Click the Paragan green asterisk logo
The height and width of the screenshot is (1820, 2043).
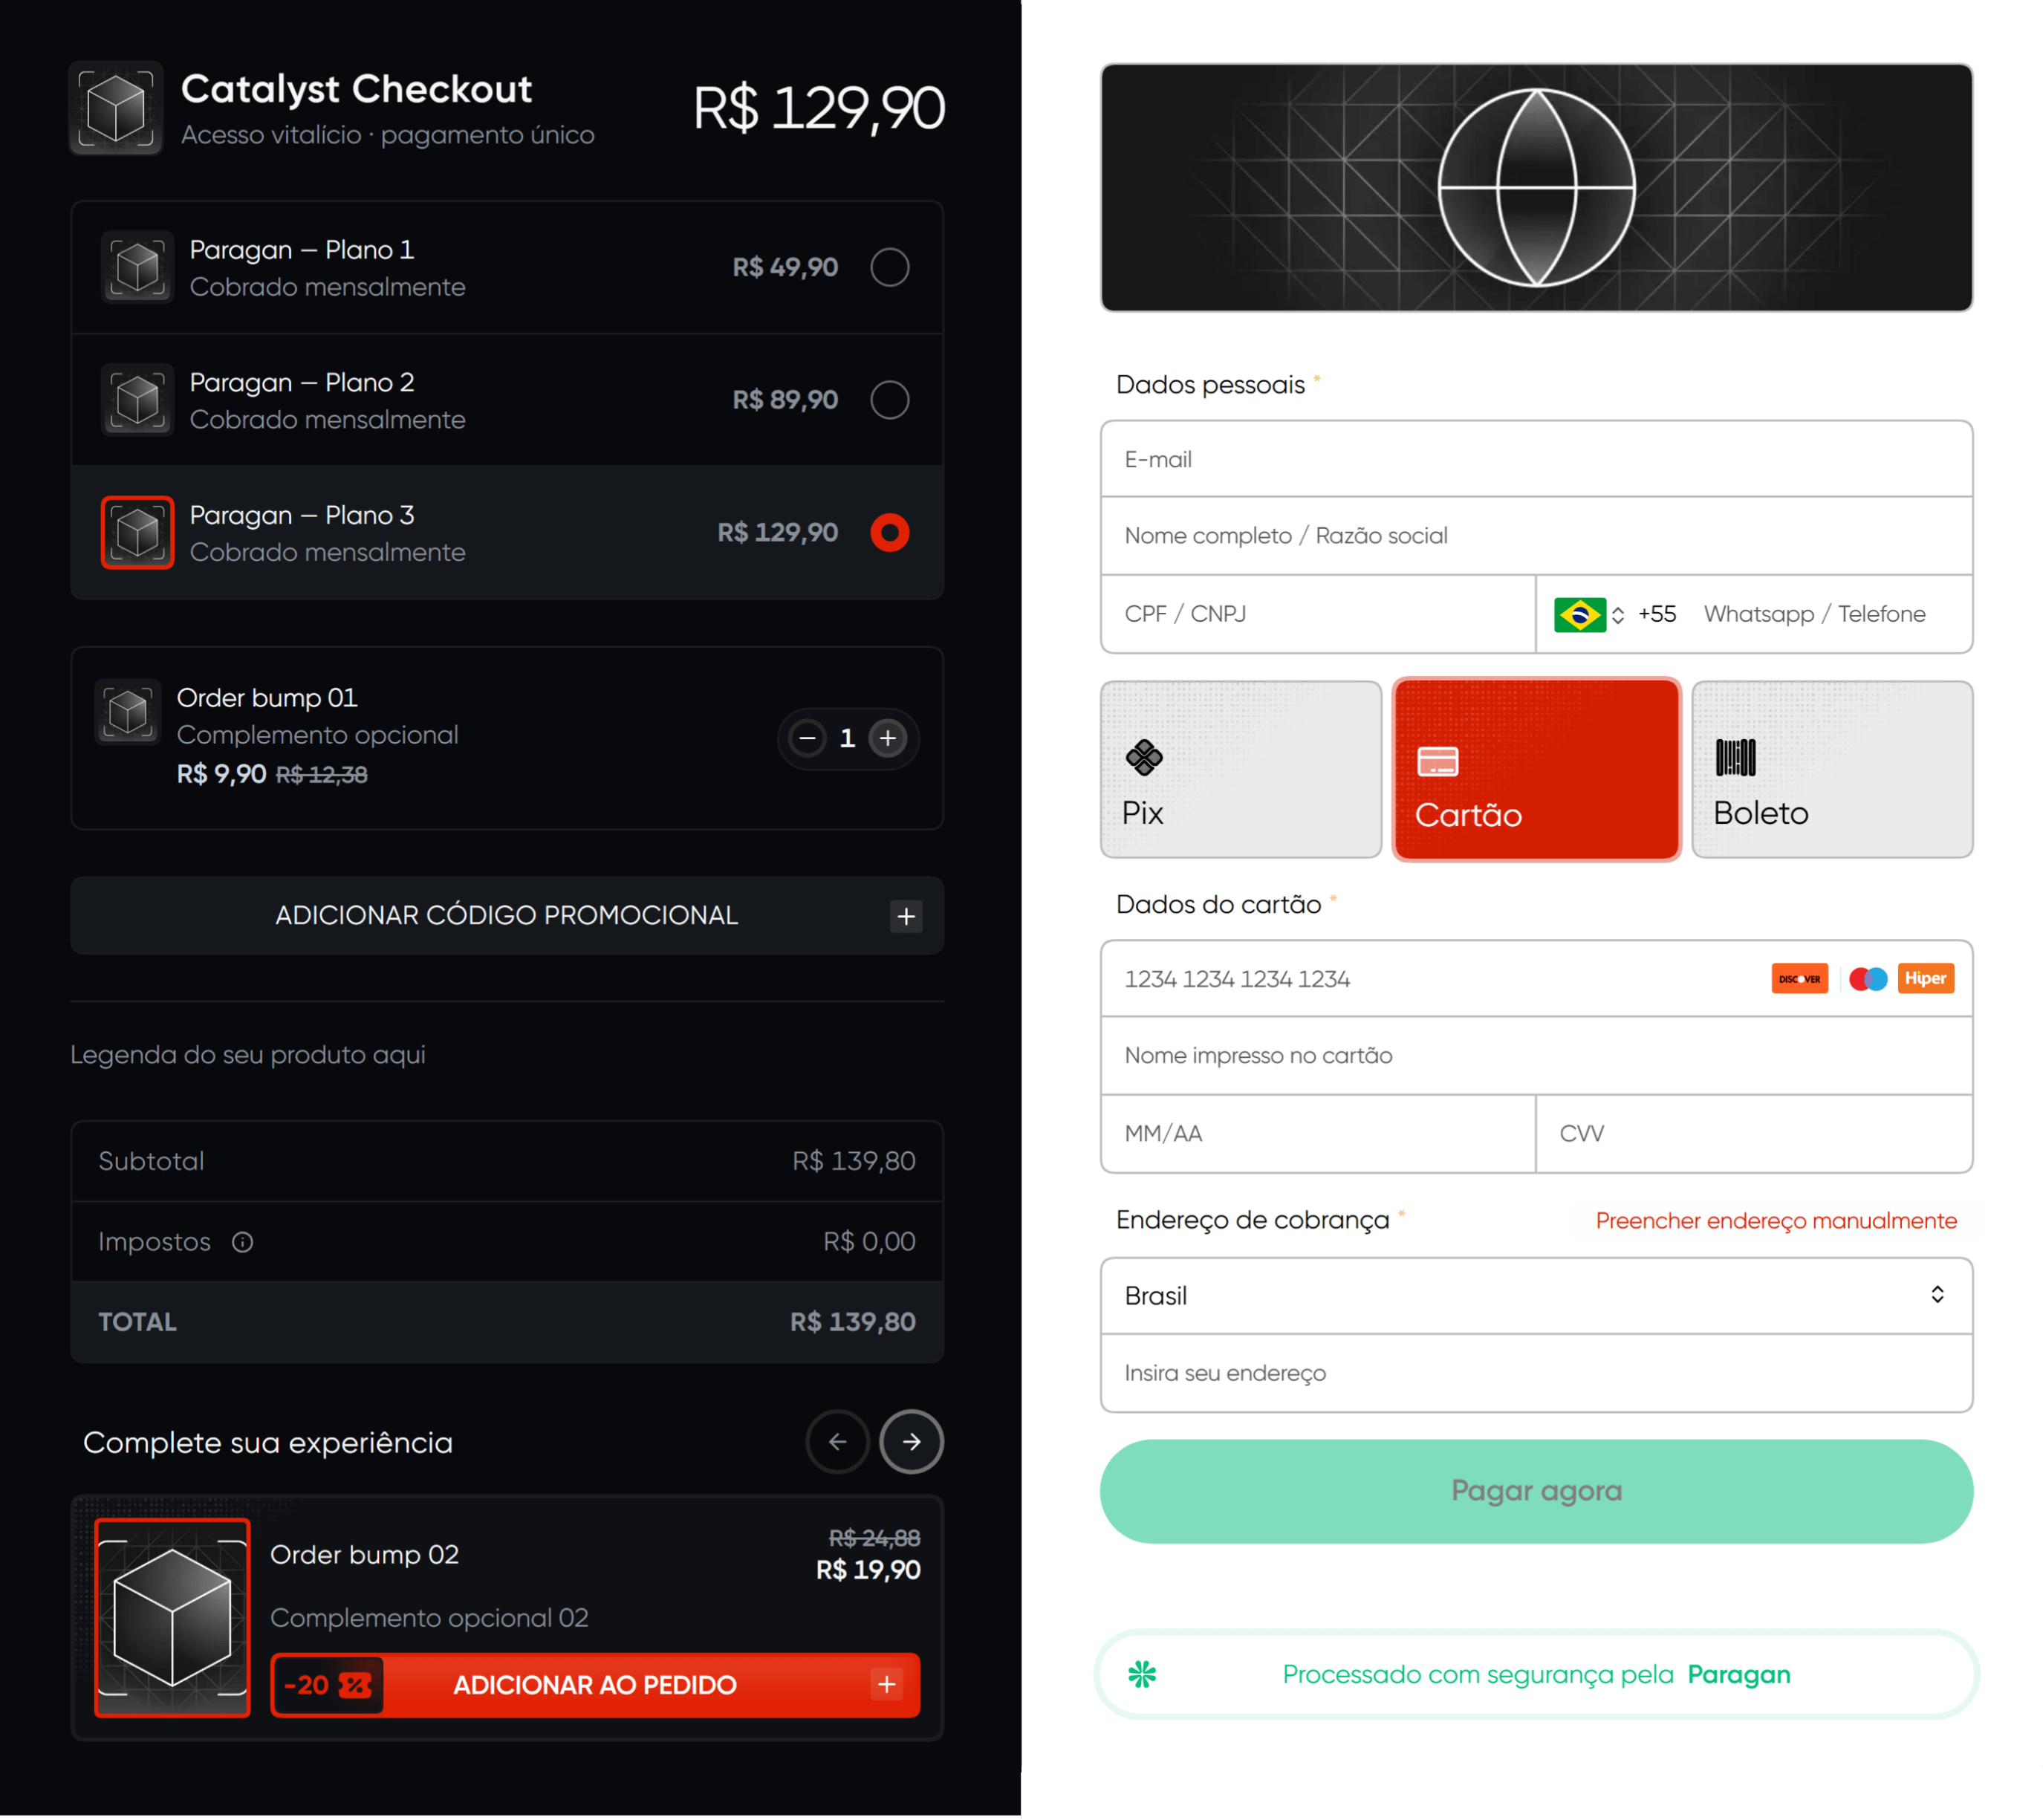click(x=1142, y=1675)
